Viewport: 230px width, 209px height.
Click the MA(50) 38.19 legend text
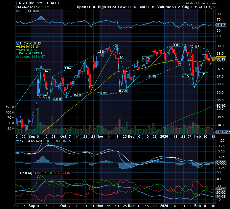[29, 47]
